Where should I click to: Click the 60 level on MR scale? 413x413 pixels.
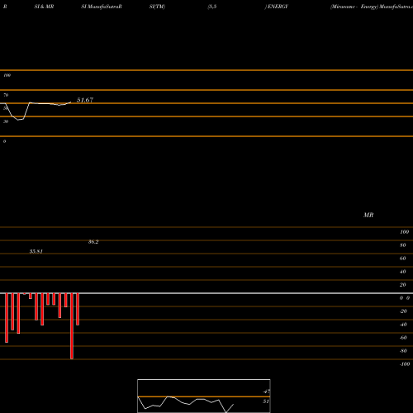point(402,259)
